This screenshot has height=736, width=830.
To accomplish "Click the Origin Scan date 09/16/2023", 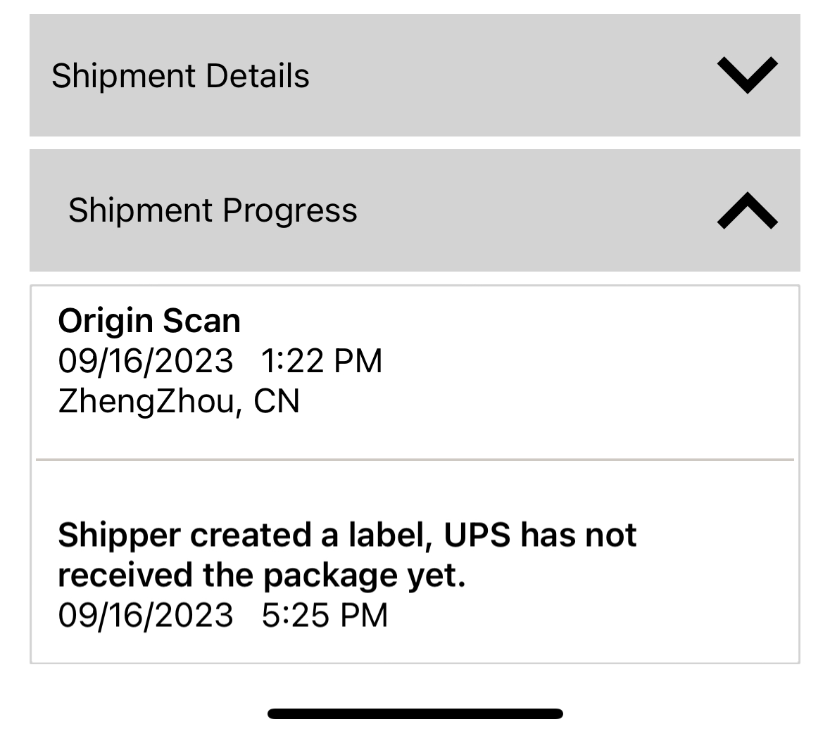I will point(146,361).
